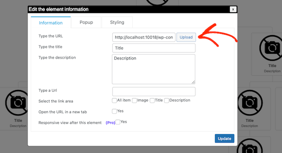Grab the description textarea resize handle
Viewport: 282px width, 153px height.
coord(193,82)
